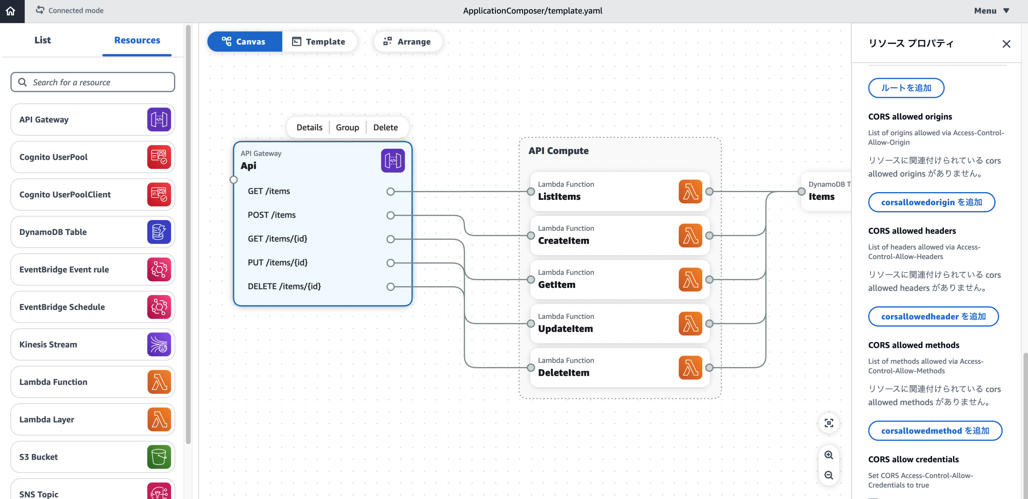Select the S3 Bucket palette icon

click(x=159, y=457)
